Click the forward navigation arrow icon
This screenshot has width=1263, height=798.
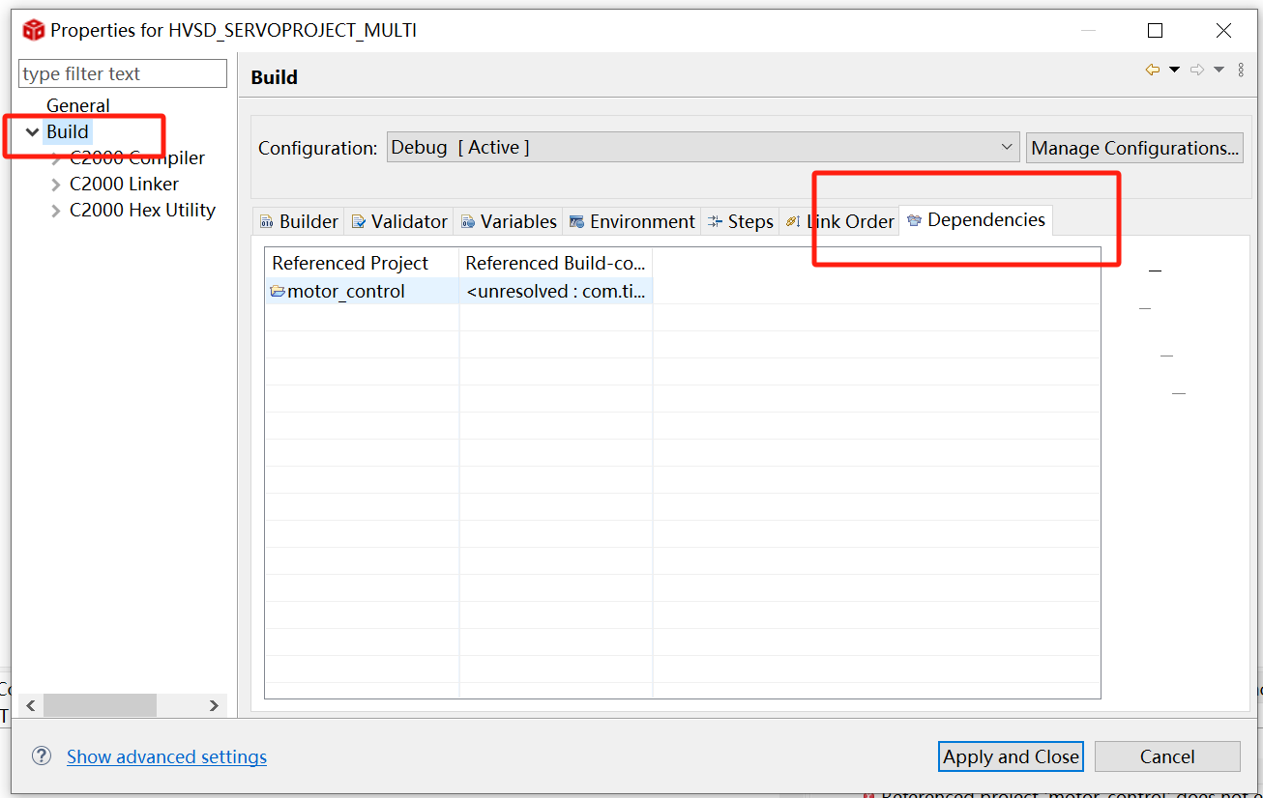pyautogui.click(x=1197, y=70)
